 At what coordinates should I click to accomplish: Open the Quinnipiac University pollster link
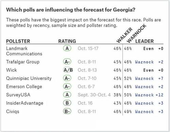[x=29, y=78]
